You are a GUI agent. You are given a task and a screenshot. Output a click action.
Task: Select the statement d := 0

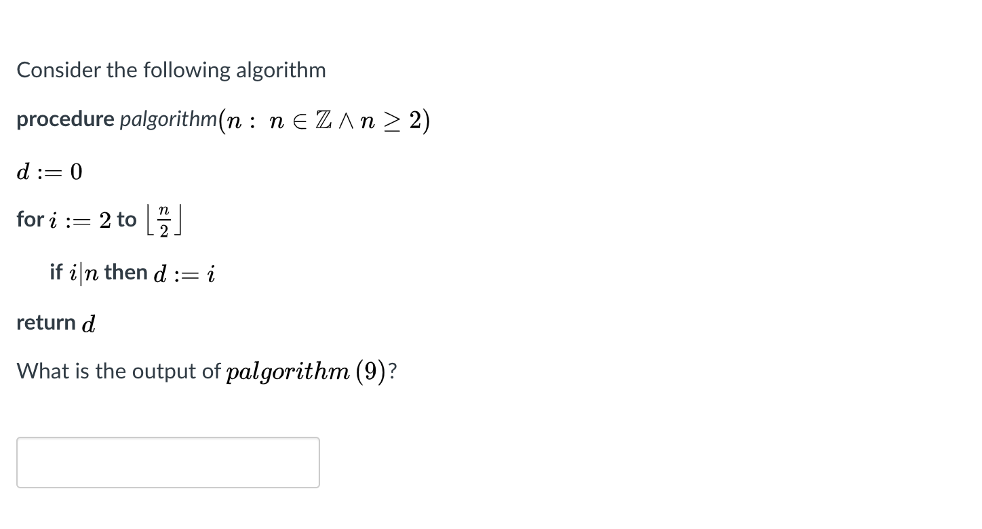click(x=48, y=172)
